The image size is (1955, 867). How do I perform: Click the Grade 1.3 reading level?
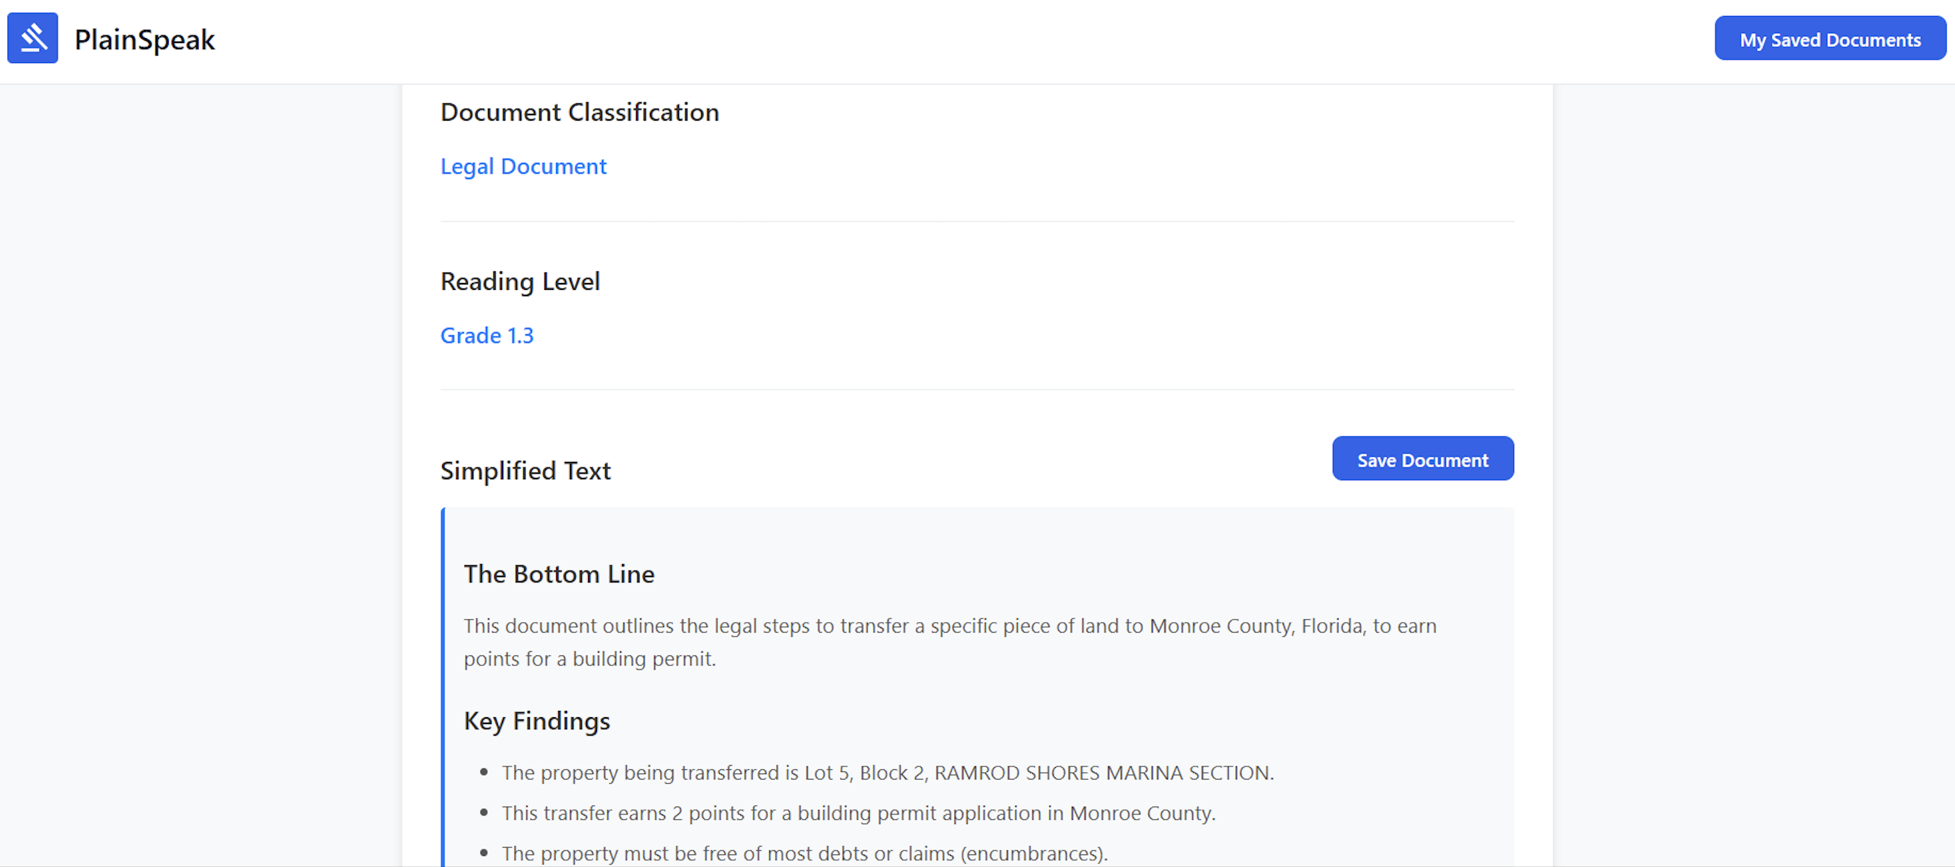click(487, 335)
